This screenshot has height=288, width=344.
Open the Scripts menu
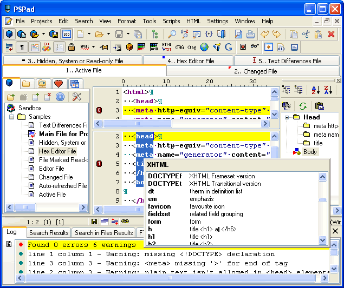pyautogui.click(x=171, y=21)
